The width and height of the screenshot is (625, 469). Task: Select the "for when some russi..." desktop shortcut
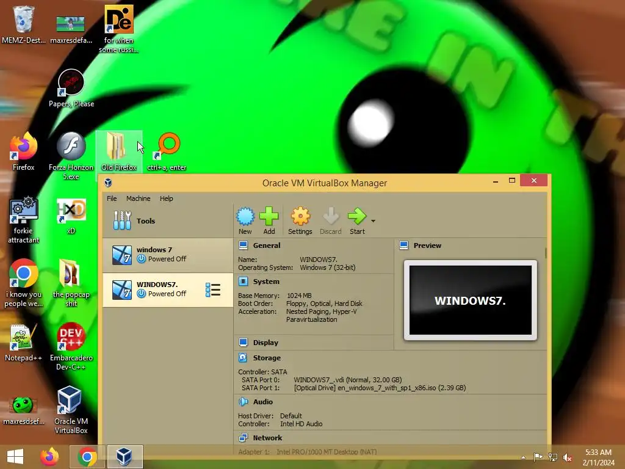pyautogui.click(x=119, y=29)
